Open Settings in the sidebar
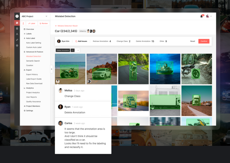Image resolution: width=230 pixels, height=163 pixels. (30, 111)
